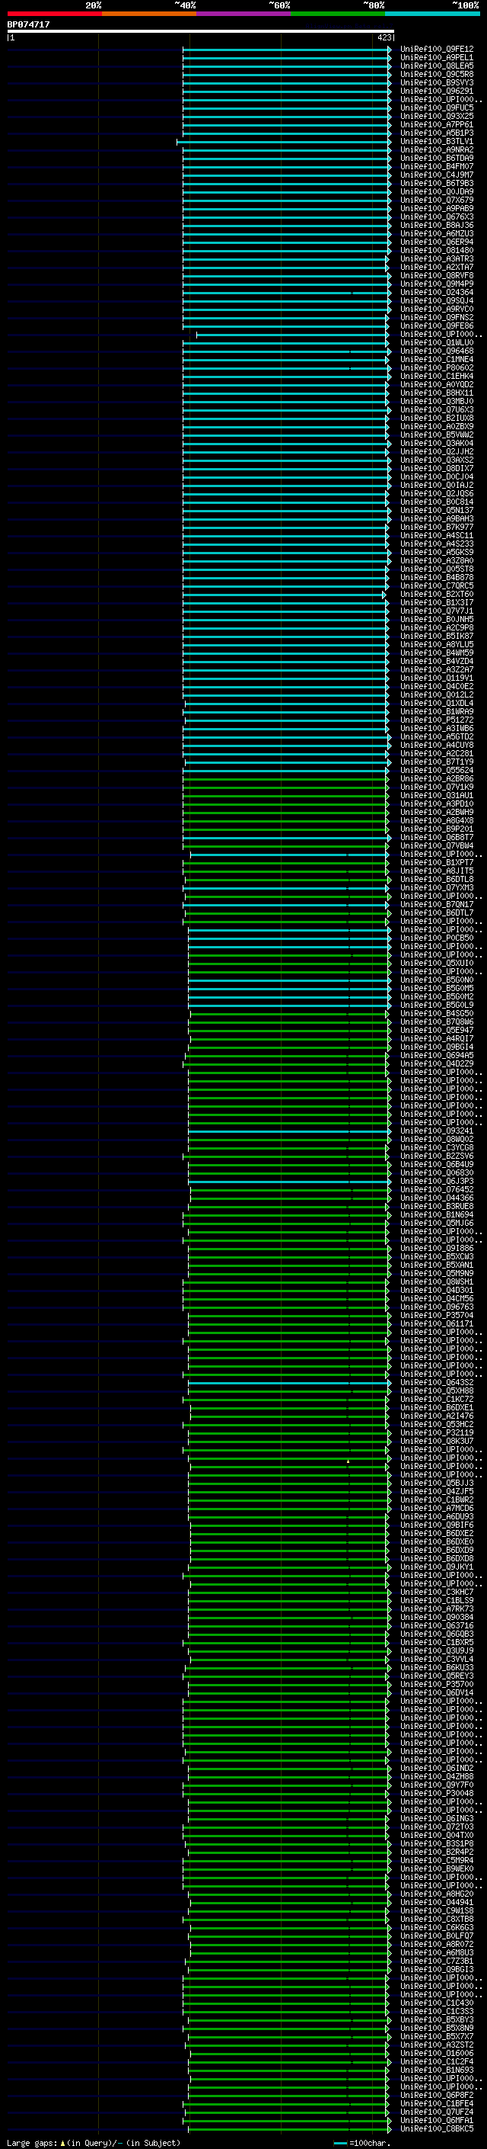Select hit label UniRef100_B1XPT7
Screen dimensions: 487x2149
pos(437,863)
